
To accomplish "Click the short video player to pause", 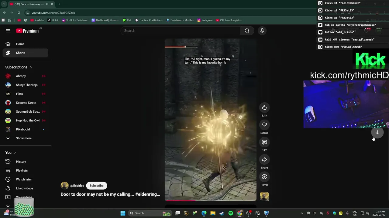I will [x=211, y=120].
